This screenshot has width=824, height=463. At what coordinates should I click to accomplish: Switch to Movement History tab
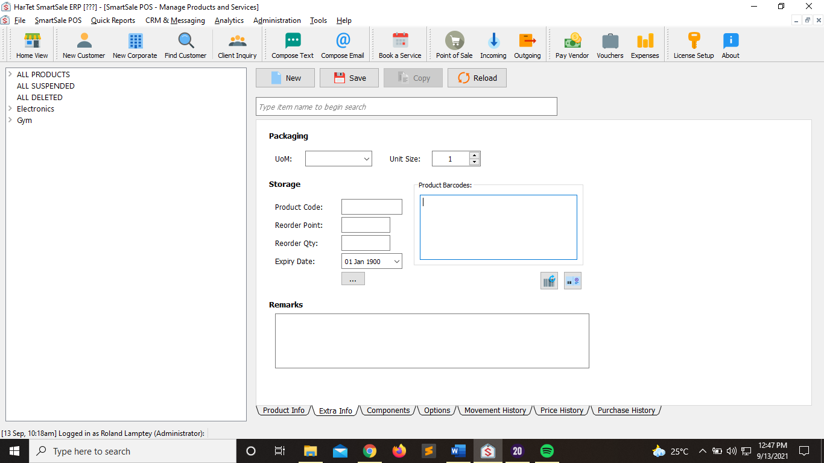pyautogui.click(x=495, y=411)
